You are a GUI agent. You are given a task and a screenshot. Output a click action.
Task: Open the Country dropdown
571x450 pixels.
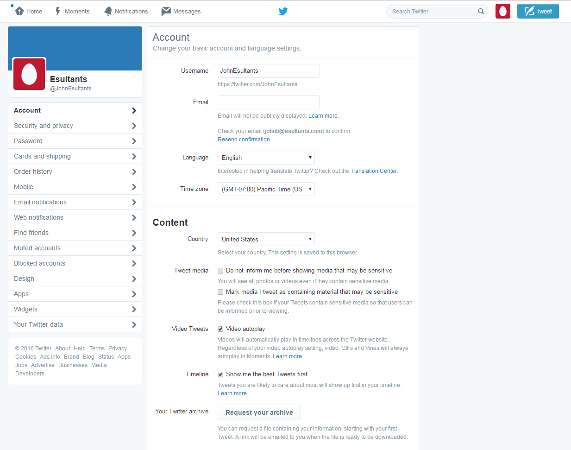point(266,239)
